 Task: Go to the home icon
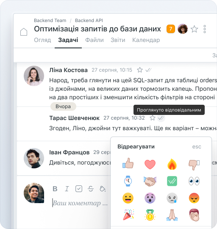coord(24,32)
